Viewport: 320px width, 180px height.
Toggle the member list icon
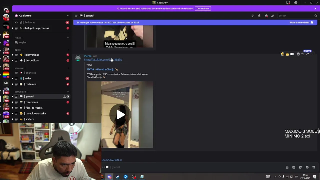tap(272, 15)
